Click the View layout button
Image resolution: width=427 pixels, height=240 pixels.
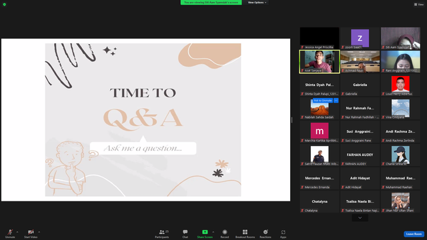click(x=419, y=5)
